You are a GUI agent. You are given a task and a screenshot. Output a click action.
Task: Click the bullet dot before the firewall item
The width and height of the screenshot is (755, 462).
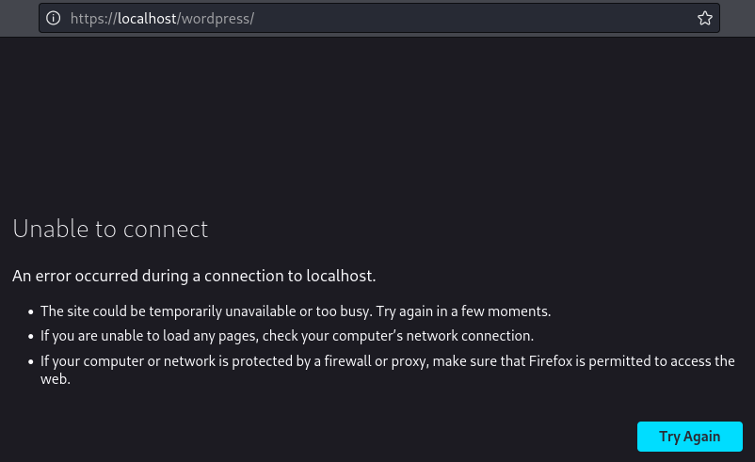click(30, 361)
